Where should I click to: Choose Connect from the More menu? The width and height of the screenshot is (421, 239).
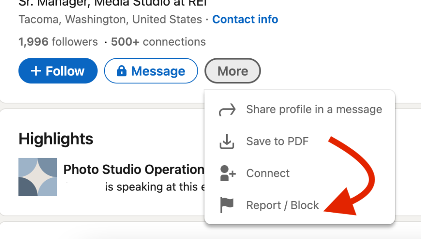268,173
